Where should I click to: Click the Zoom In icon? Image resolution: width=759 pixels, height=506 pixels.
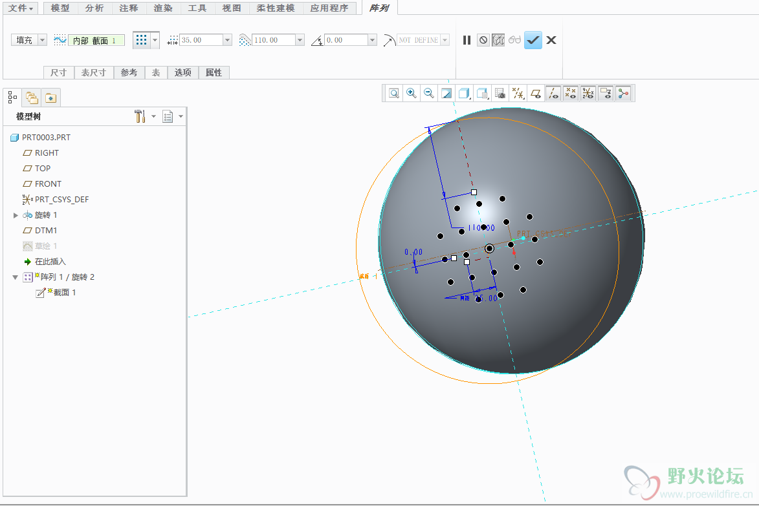pyautogui.click(x=412, y=93)
